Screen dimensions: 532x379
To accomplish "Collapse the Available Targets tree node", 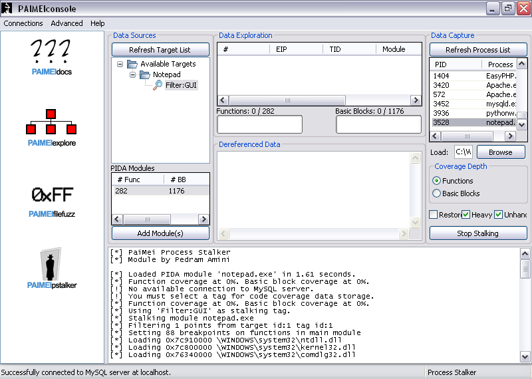I will [x=120, y=64].
